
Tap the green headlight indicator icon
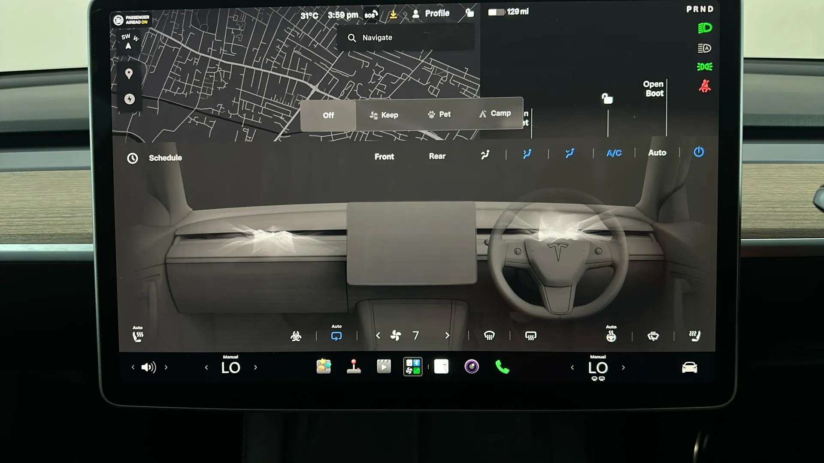point(705,28)
